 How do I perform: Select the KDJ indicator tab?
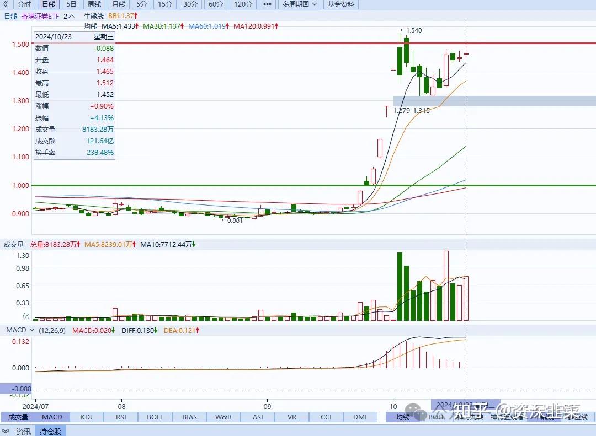pos(86,417)
